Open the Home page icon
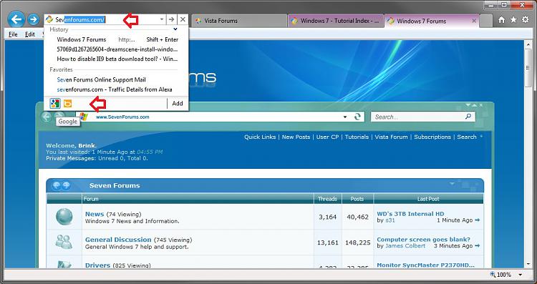Screen dimensions: 537x284 point(501,20)
